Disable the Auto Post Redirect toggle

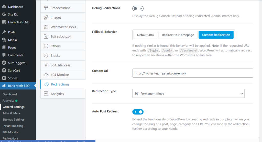138,112
